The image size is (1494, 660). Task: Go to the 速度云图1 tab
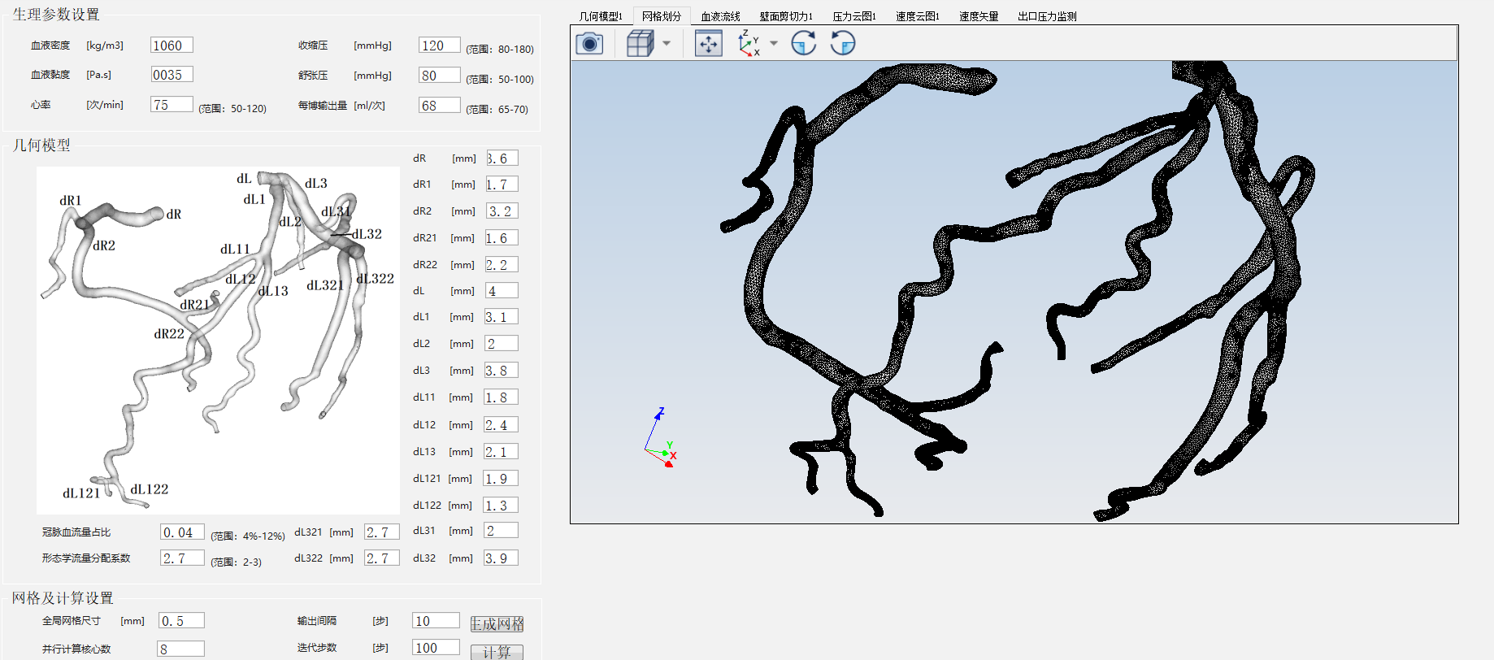[x=918, y=16]
